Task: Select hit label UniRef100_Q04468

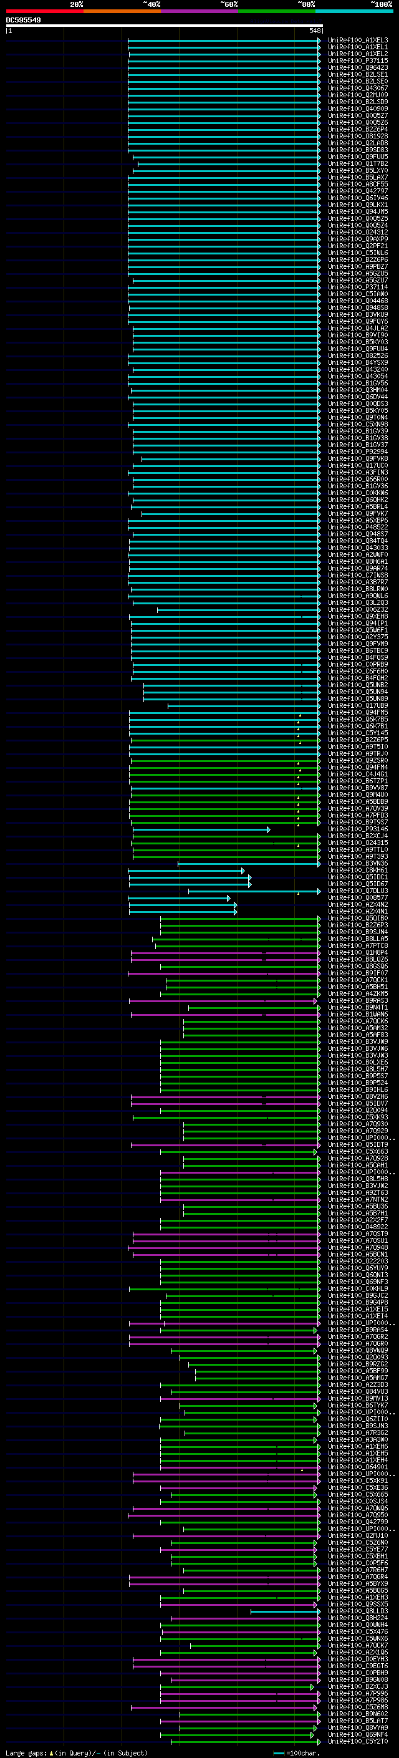Action: coord(358,301)
